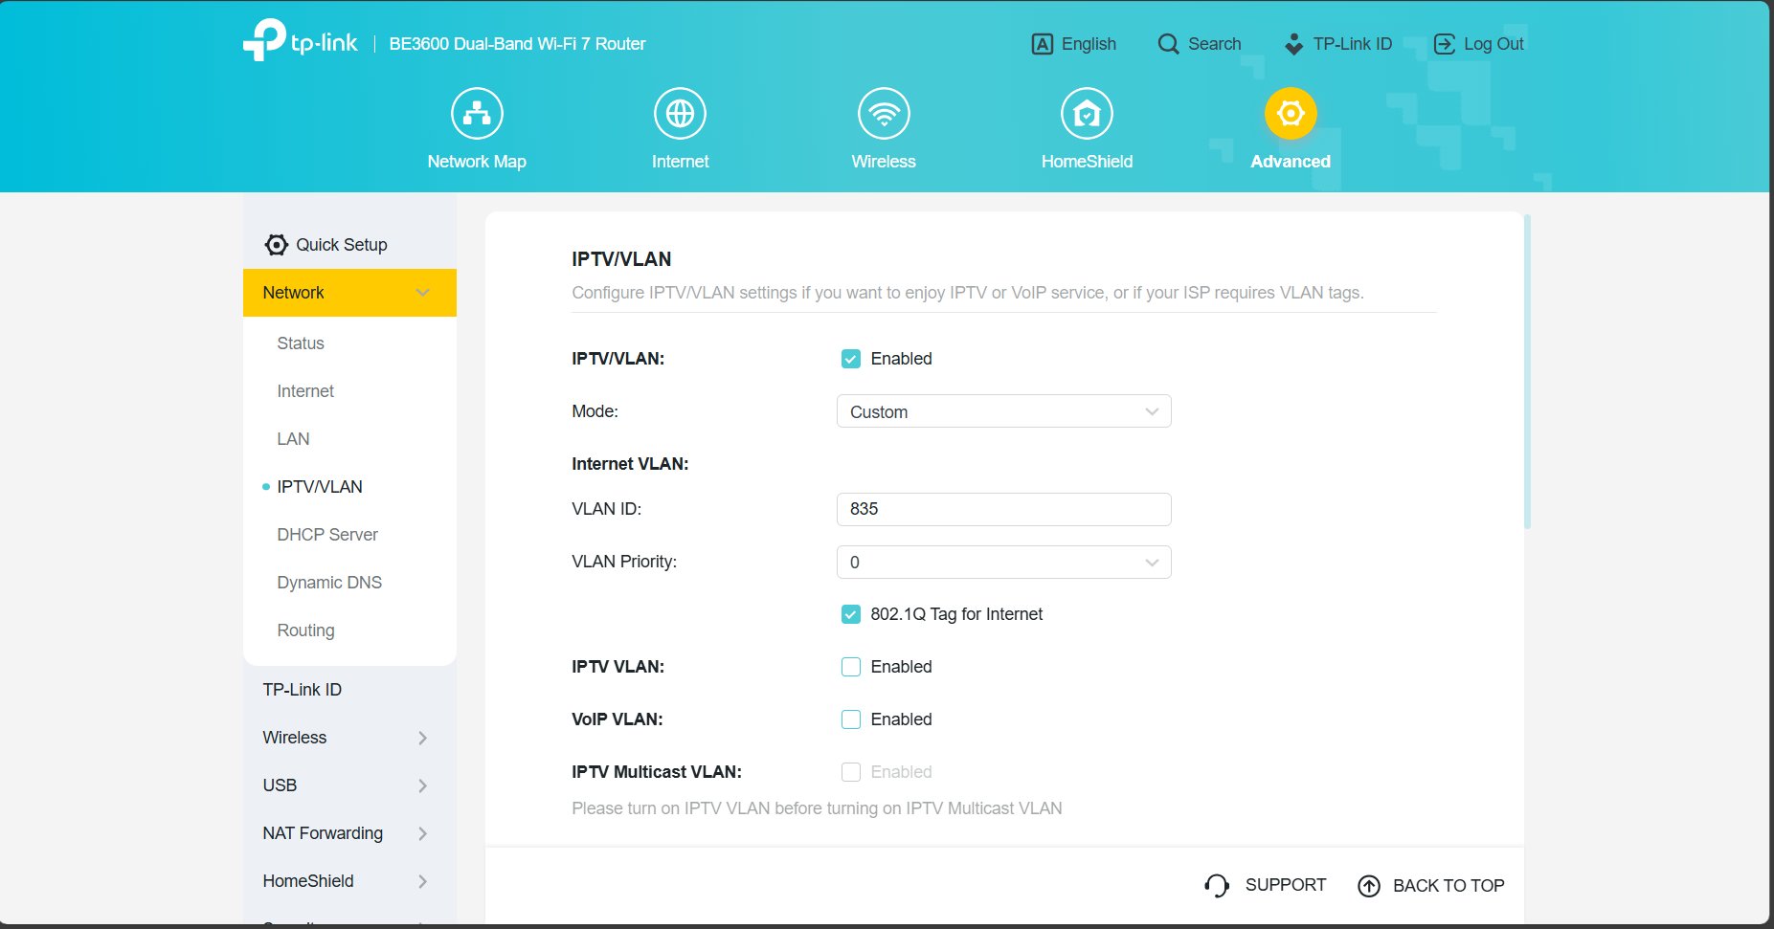Open the Internet globe icon
The width and height of the screenshot is (1774, 929).
click(680, 113)
